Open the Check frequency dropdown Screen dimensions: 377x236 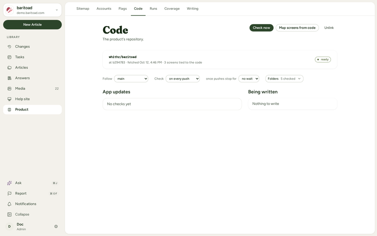click(x=182, y=79)
